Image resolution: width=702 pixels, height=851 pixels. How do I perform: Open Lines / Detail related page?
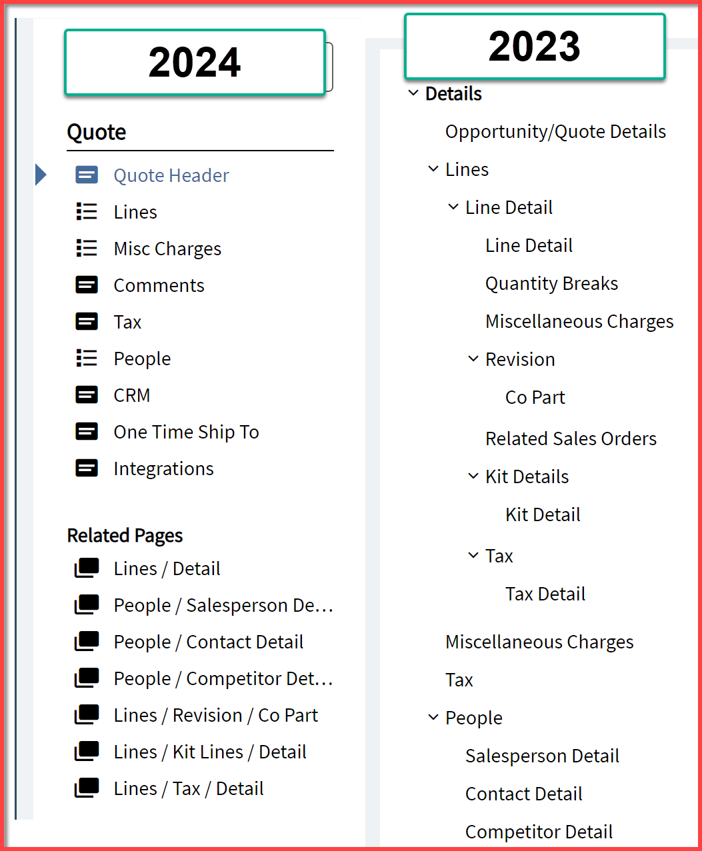(x=167, y=568)
